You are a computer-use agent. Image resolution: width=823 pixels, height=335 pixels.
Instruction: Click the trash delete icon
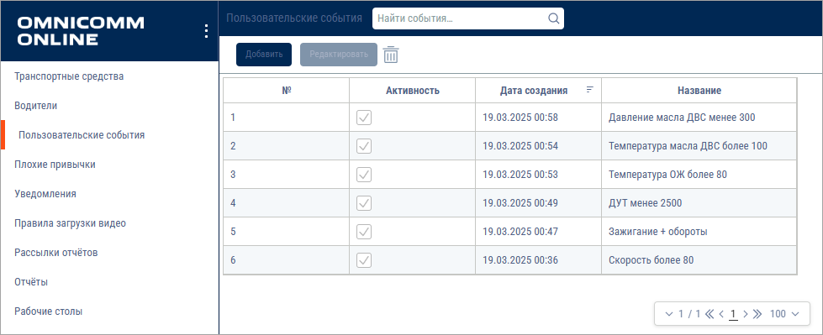point(391,55)
